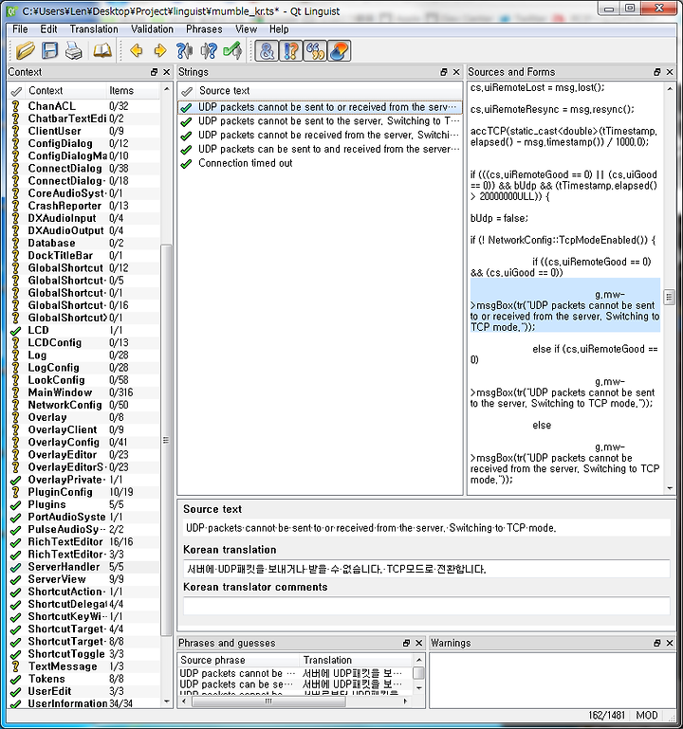This screenshot has height=729, width=683.
Task: Open the Edit menu
Action: [48, 29]
